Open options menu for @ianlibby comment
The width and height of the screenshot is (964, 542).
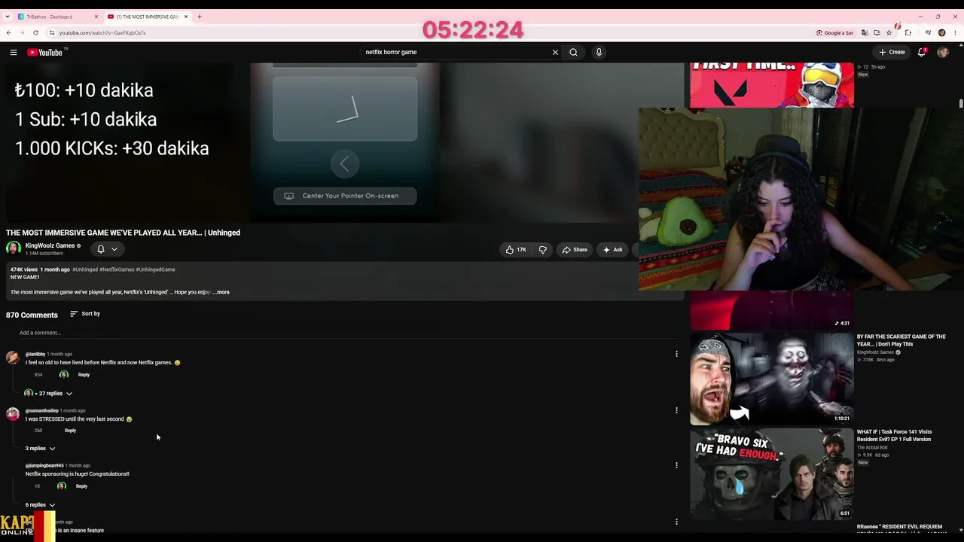pyautogui.click(x=676, y=354)
